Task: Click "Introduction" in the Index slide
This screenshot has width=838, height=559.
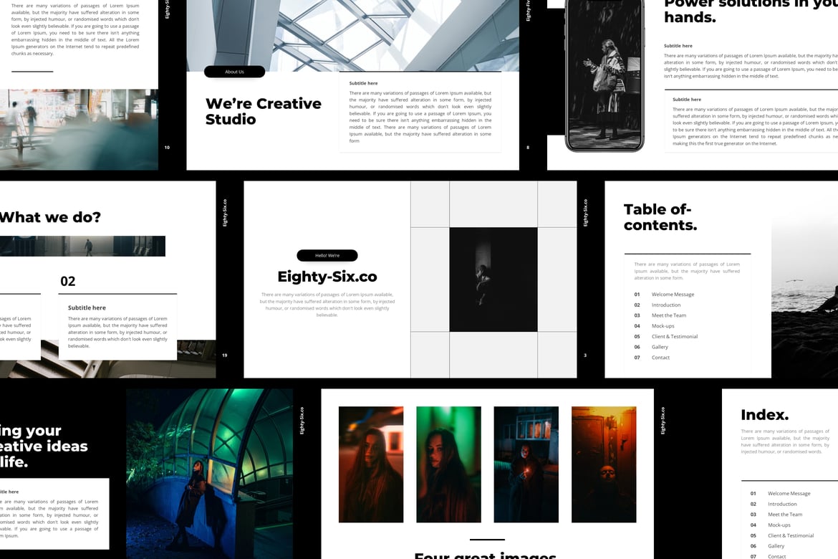Action: (782, 504)
